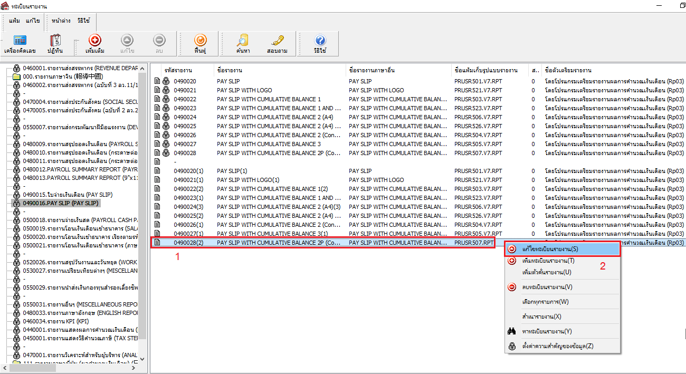The height and width of the screenshot is (374, 686).
Task: Open the blue help question icon
Action: tap(320, 43)
